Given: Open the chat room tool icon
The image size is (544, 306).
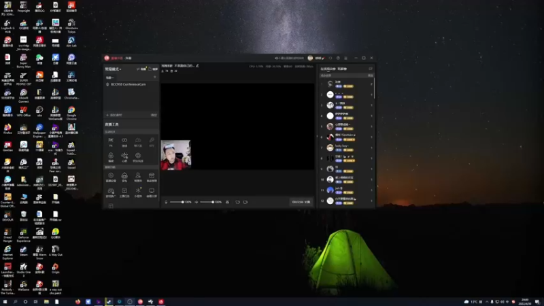Looking at the screenshot, I should 138,142.
